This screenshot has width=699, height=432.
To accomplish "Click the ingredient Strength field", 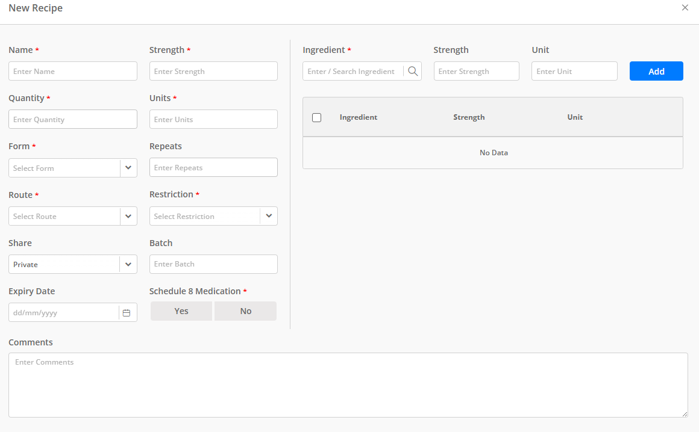I will click(x=476, y=71).
